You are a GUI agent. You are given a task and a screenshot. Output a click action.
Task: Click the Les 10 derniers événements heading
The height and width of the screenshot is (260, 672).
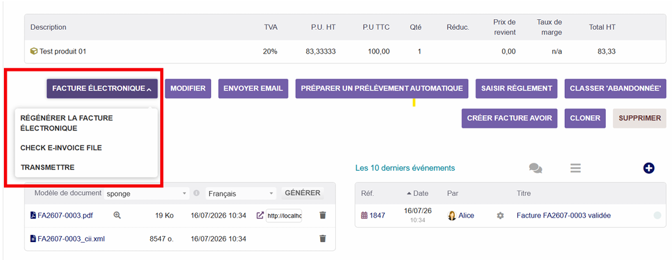click(x=405, y=168)
